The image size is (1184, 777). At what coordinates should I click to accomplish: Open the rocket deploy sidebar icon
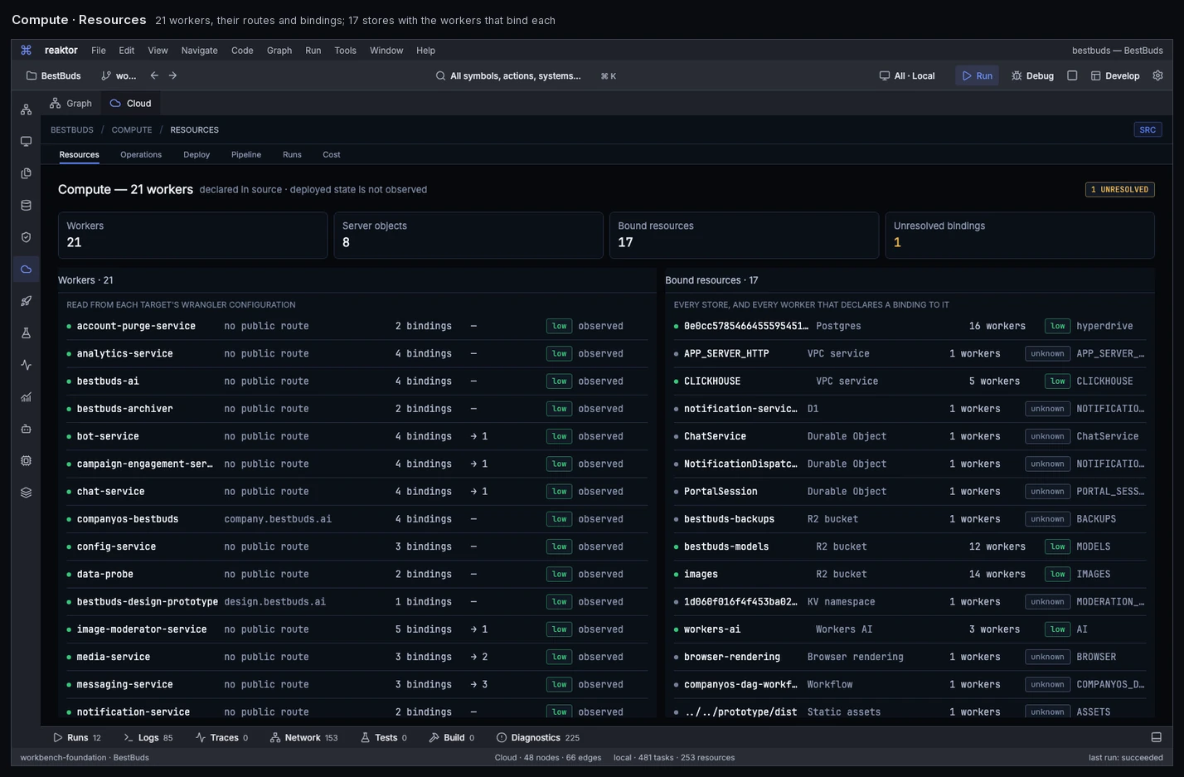click(26, 301)
